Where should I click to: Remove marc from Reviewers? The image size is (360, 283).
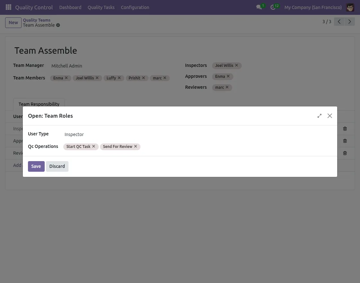227,87
